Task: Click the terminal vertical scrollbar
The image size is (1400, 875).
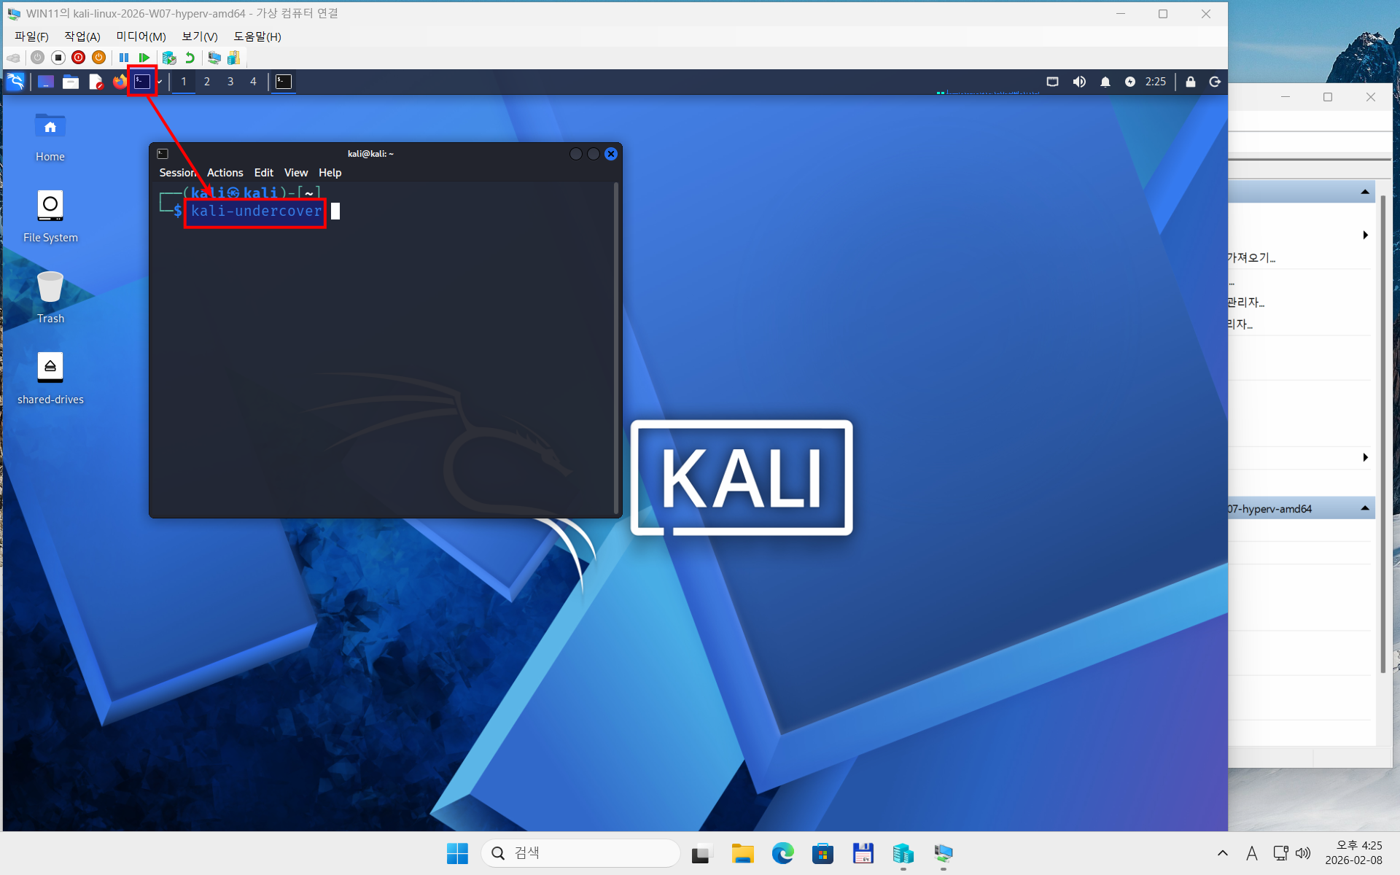Action: pos(617,349)
